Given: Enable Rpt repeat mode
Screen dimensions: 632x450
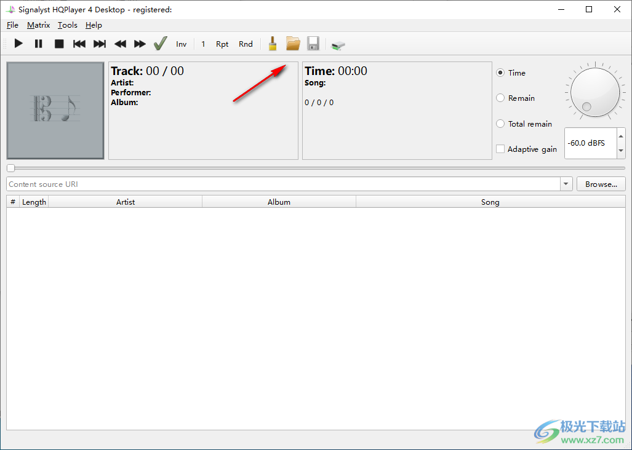Looking at the screenshot, I should tap(222, 44).
